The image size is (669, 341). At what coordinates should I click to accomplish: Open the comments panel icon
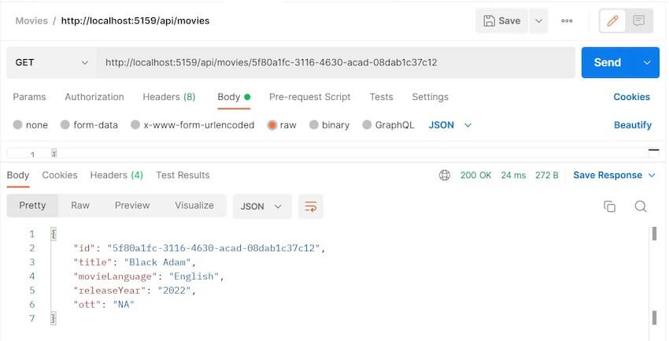click(x=639, y=20)
